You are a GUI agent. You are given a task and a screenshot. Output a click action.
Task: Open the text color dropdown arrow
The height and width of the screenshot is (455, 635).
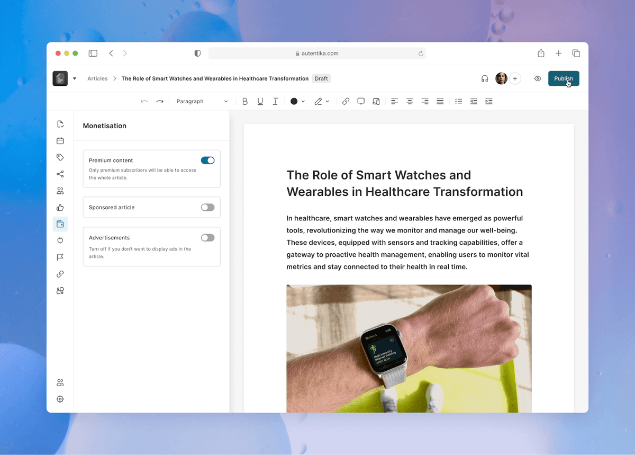[303, 101]
